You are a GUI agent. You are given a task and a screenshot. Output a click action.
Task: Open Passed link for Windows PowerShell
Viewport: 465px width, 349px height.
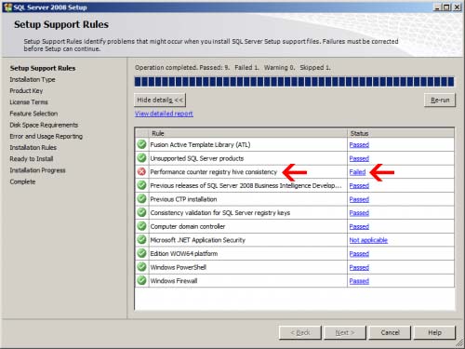(x=359, y=267)
